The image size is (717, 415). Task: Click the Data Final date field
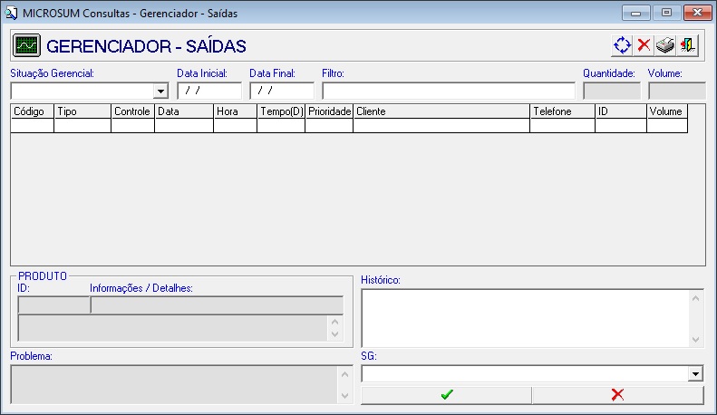click(282, 91)
